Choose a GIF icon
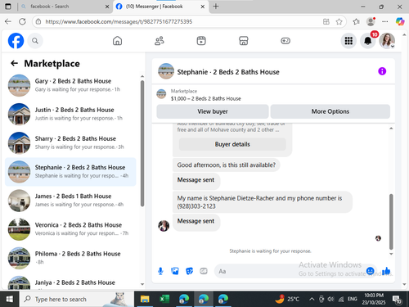409x307 pixels. point(204,271)
